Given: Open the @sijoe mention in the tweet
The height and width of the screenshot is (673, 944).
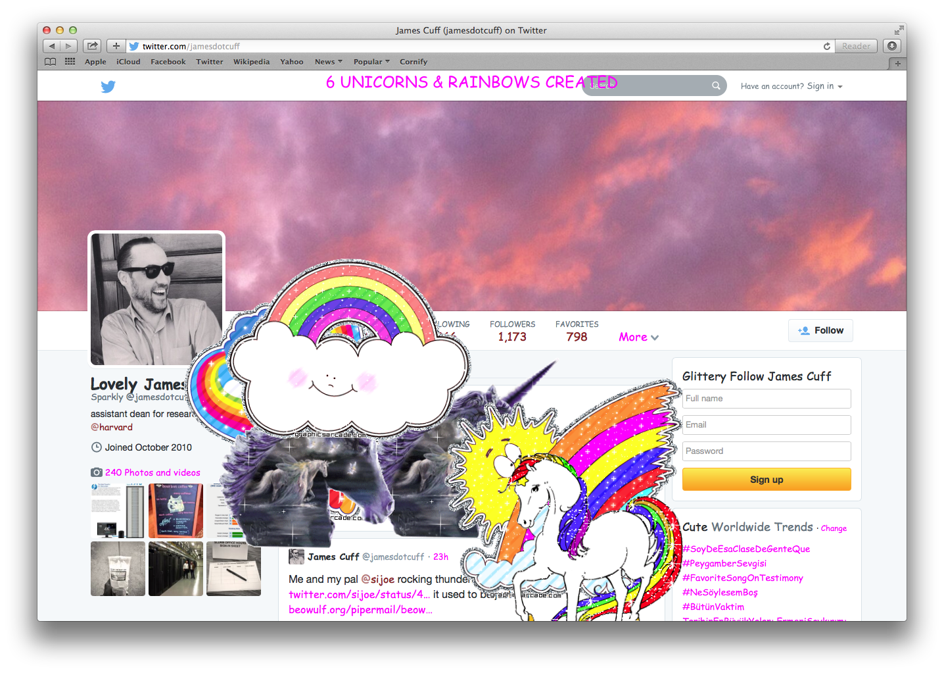Looking at the screenshot, I should (378, 580).
